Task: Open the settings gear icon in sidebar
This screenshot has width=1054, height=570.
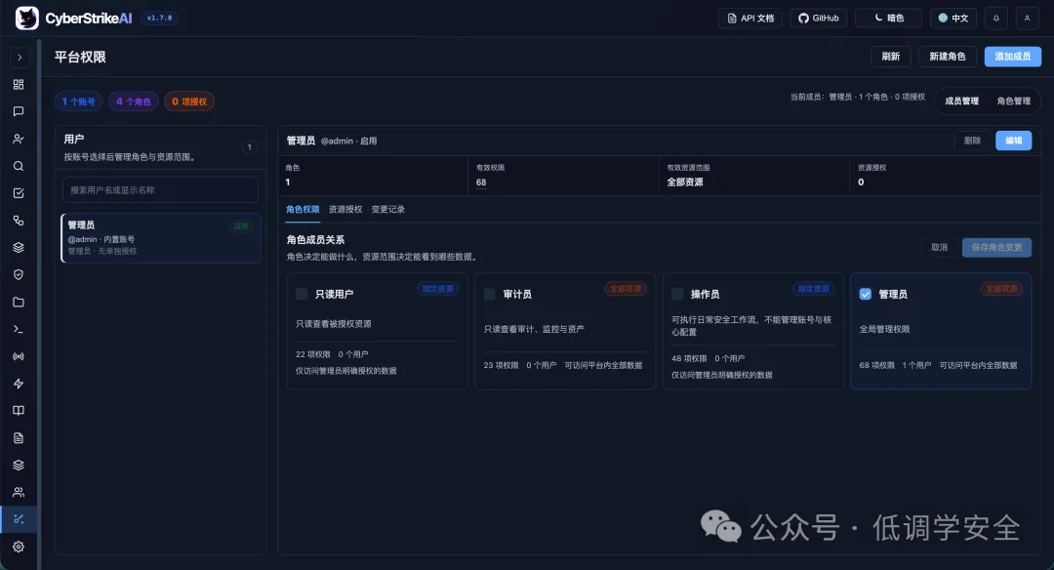Action: click(x=19, y=548)
